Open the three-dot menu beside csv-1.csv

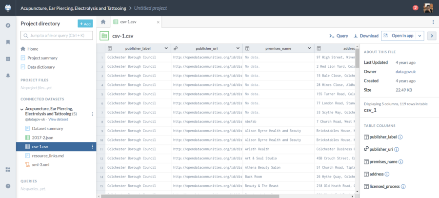click(92, 147)
